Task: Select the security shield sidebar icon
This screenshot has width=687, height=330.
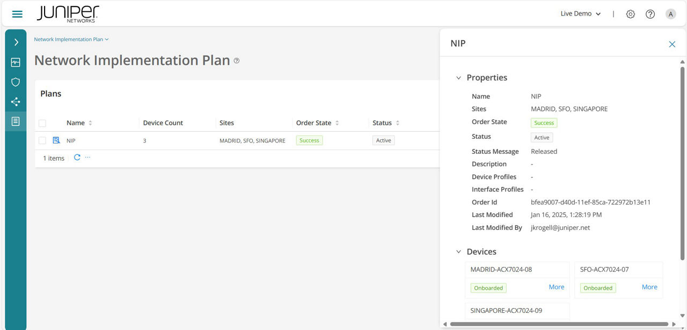Action: 16,82
